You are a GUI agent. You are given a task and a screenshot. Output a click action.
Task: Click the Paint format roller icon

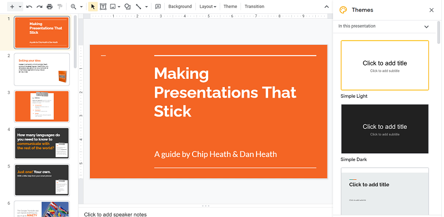pos(60,7)
